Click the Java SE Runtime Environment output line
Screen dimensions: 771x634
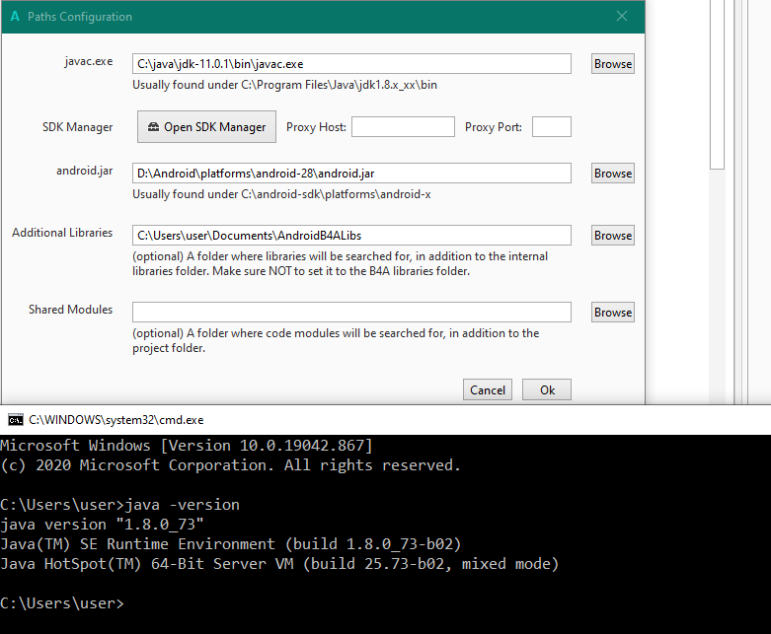(231, 544)
